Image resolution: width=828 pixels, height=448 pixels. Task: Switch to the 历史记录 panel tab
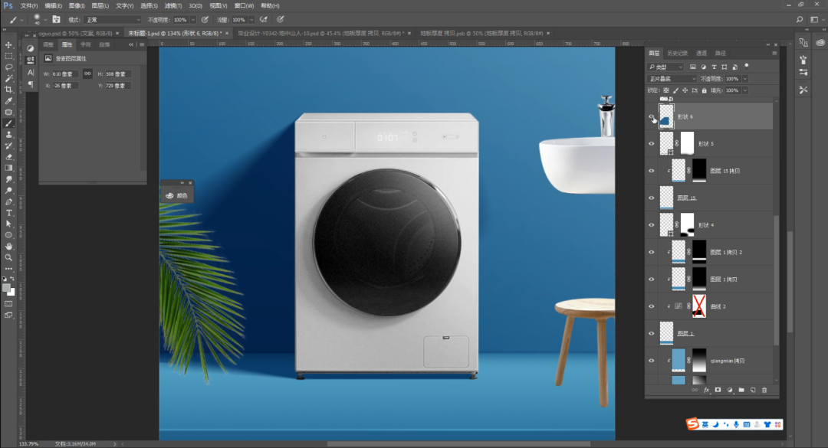(677, 54)
